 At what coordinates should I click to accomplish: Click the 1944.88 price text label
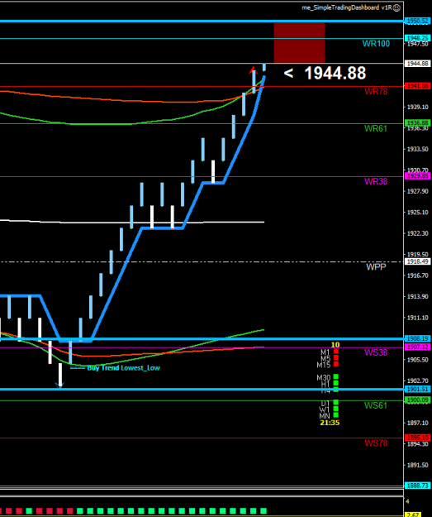click(x=335, y=73)
